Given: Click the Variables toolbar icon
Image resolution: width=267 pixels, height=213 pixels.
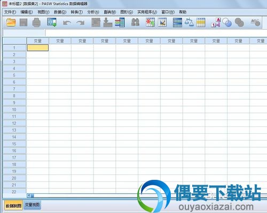Looking at the screenshot, I should [120, 22].
